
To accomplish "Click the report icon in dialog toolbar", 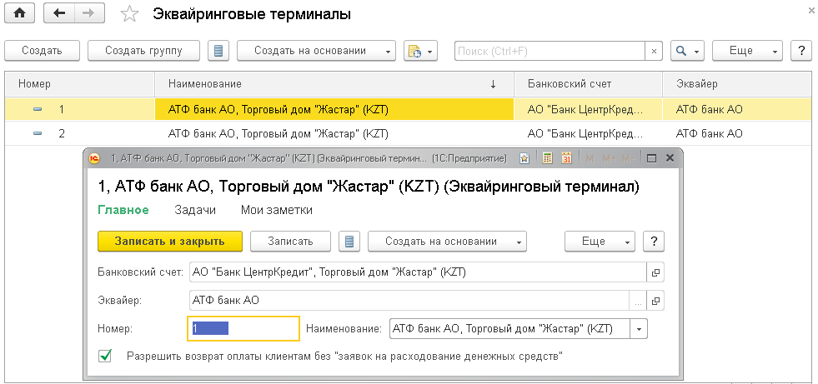I will tap(349, 242).
